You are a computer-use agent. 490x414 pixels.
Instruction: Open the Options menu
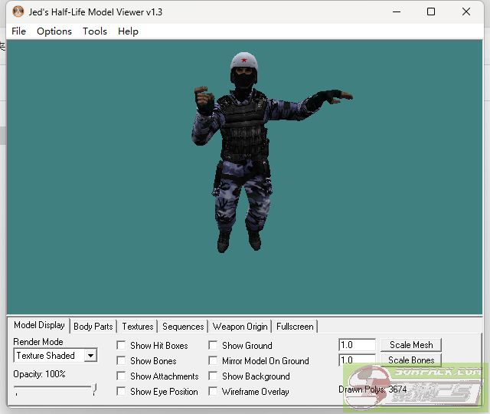tap(54, 31)
